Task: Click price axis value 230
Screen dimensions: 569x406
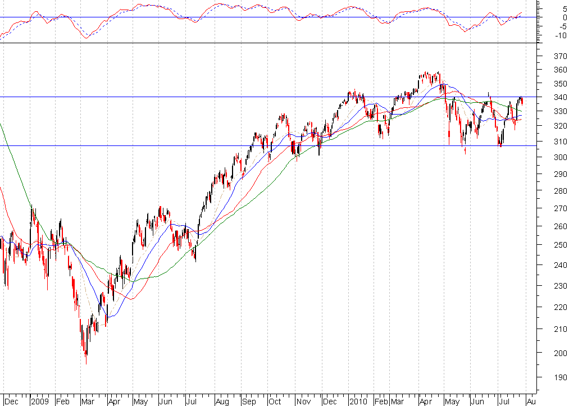Action: pos(560,286)
